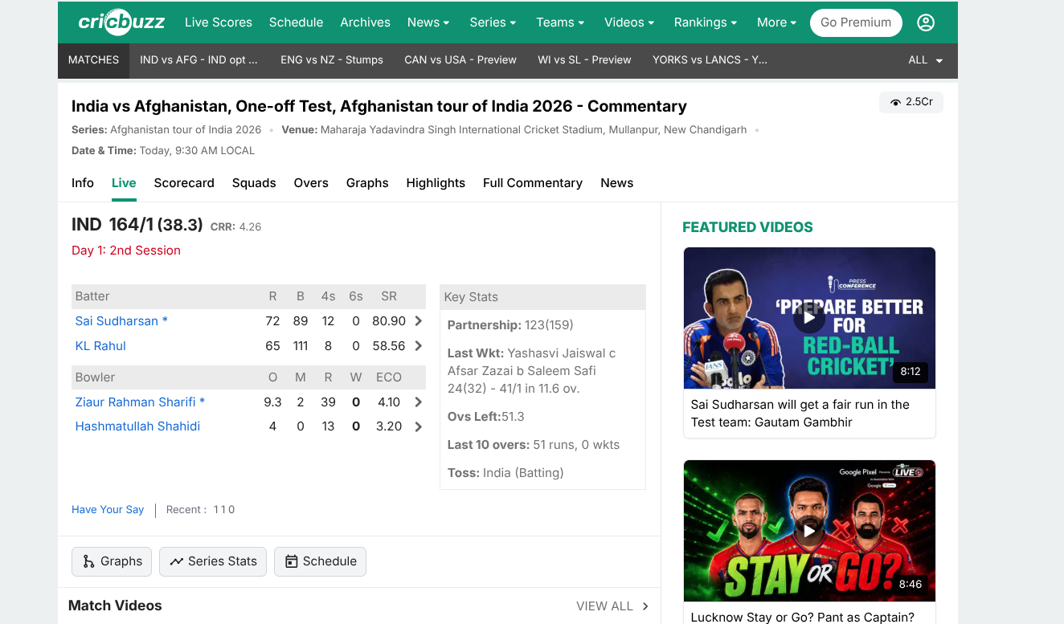Open video title about Sai Sudharsan fair run
The height and width of the screenshot is (624, 1064).
(x=800, y=414)
